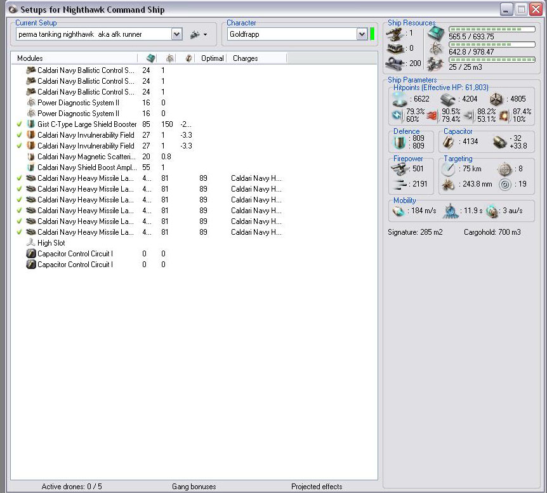
Task: Click the max locked targets icon showing 8
Action: tap(504, 169)
